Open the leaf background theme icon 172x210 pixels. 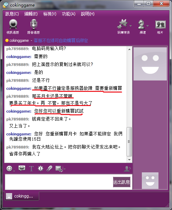point(122,24)
